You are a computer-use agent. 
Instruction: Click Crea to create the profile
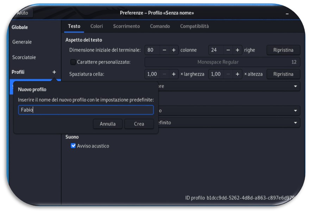(139, 124)
